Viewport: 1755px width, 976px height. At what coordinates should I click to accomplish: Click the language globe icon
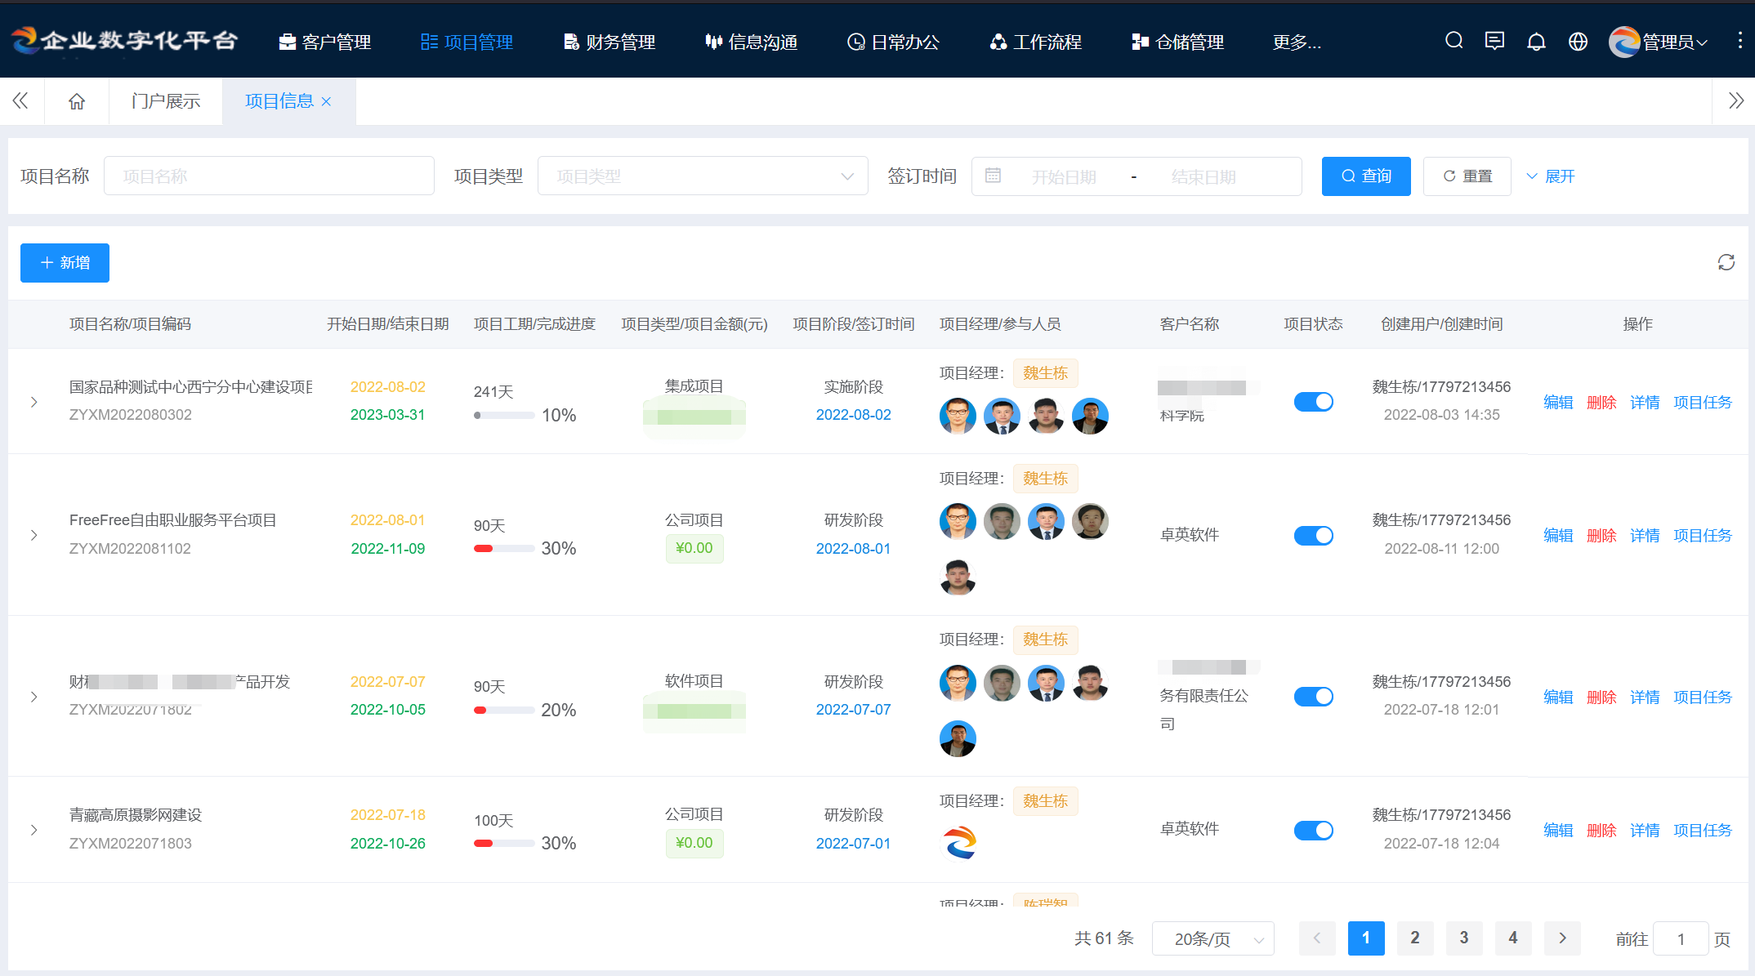(1579, 40)
